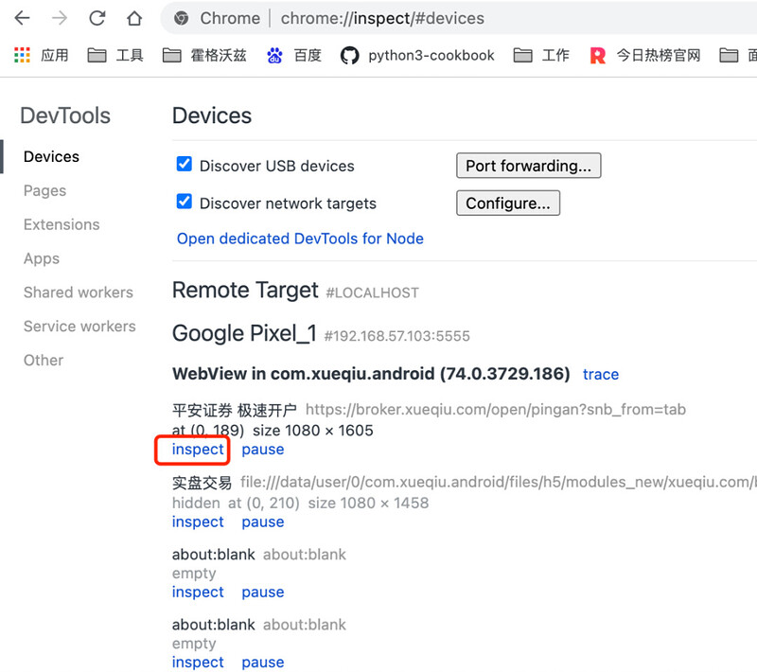The image size is (757, 672).
Task: Click the Configure button
Action: pos(508,203)
